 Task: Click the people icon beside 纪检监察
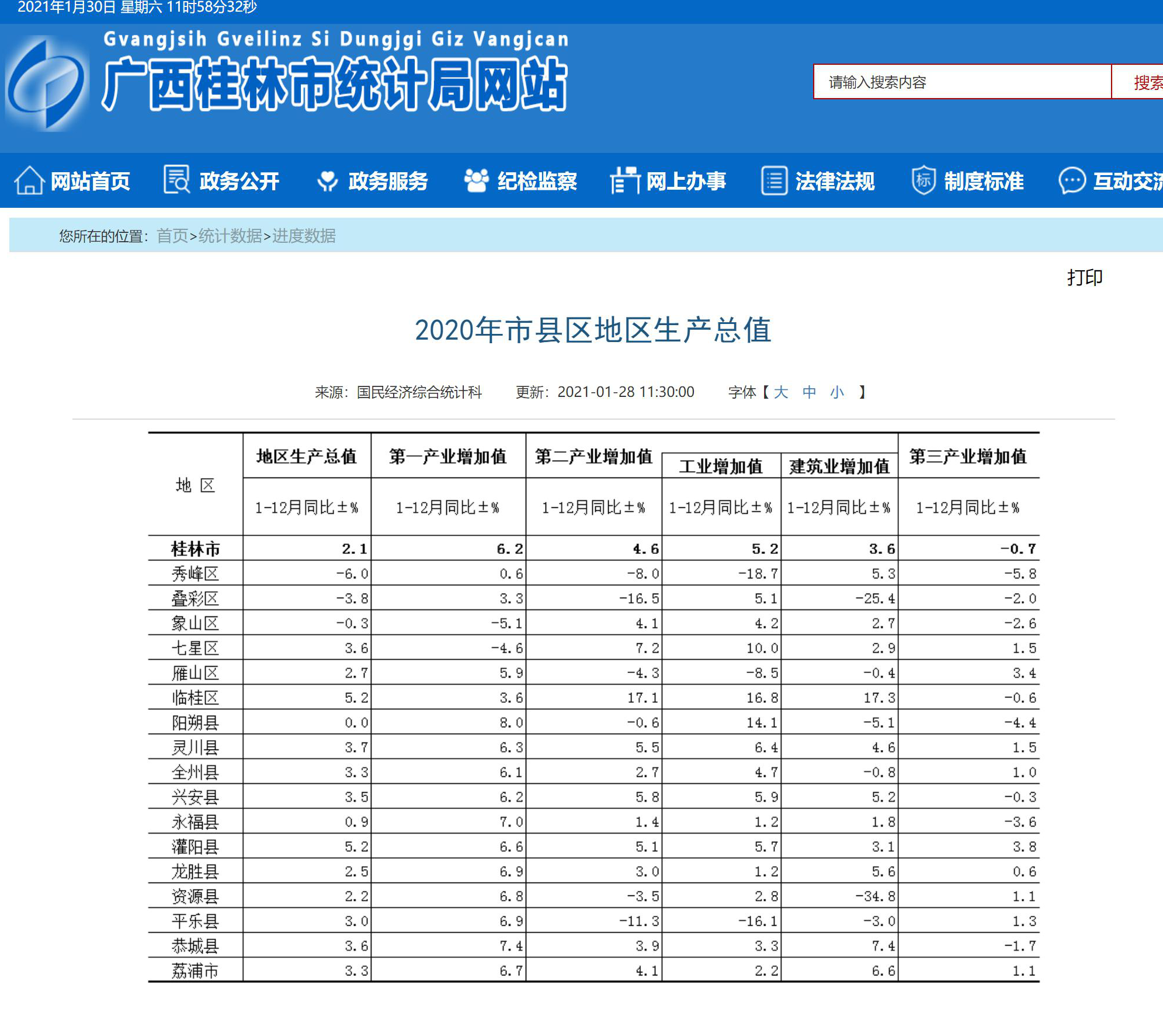coord(476,180)
